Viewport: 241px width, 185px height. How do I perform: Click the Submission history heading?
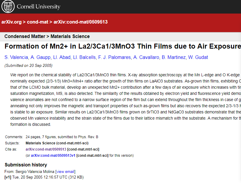pyautogui.click(x=26, y=165)
